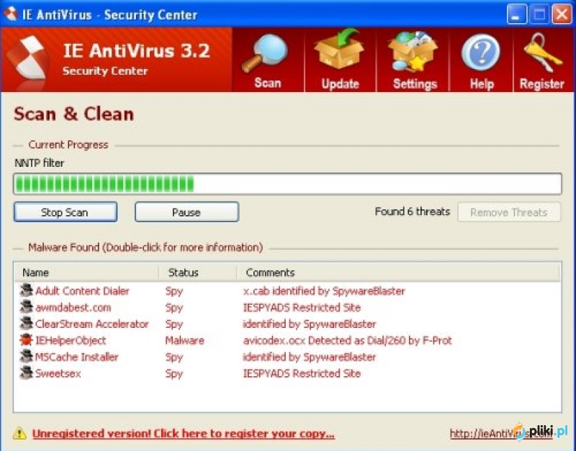Minimize the IE AntiVirus window
576x451 pixels.
517,14
